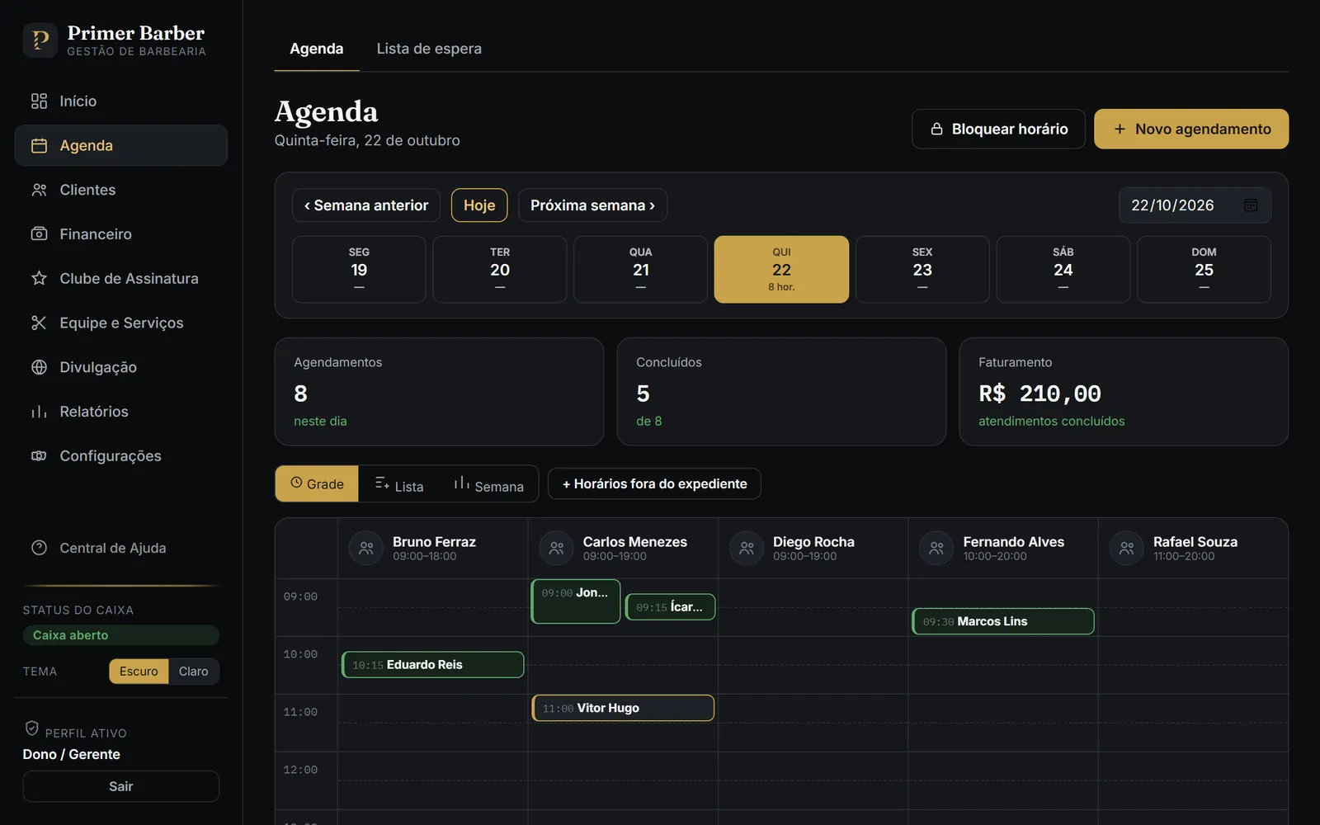Open Financeiro wallet icon in sidebar

39,234
